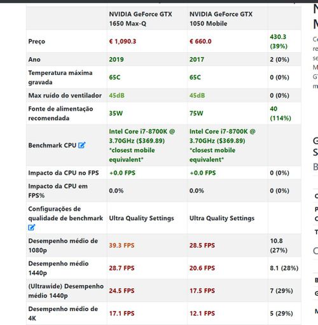Select the GTX 1650 Max-Q column header
Image resolution: width=318 pixels, height=325 pixels.
[x=141, y=18]
